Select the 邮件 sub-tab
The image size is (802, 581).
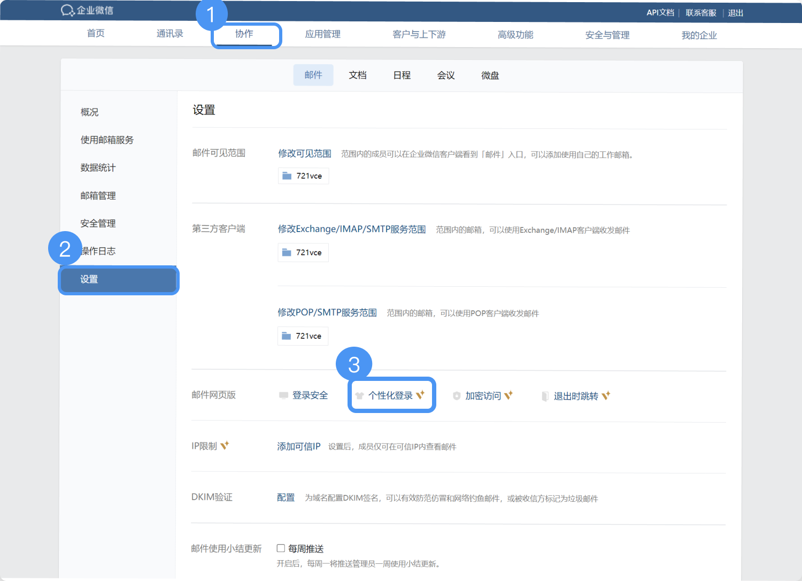tap(313, 75)
